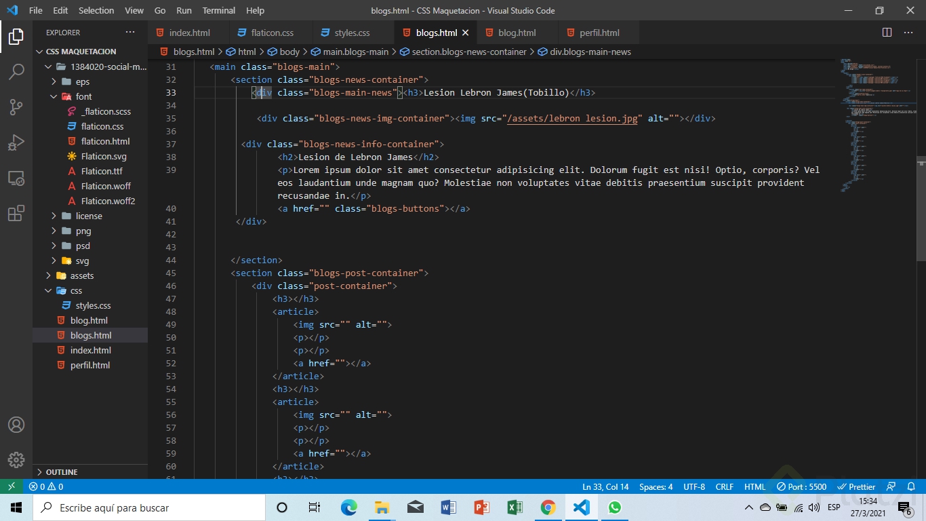
Task: Close the blogs.html tab
Action: pyautogui.click(x=465, y=33)
